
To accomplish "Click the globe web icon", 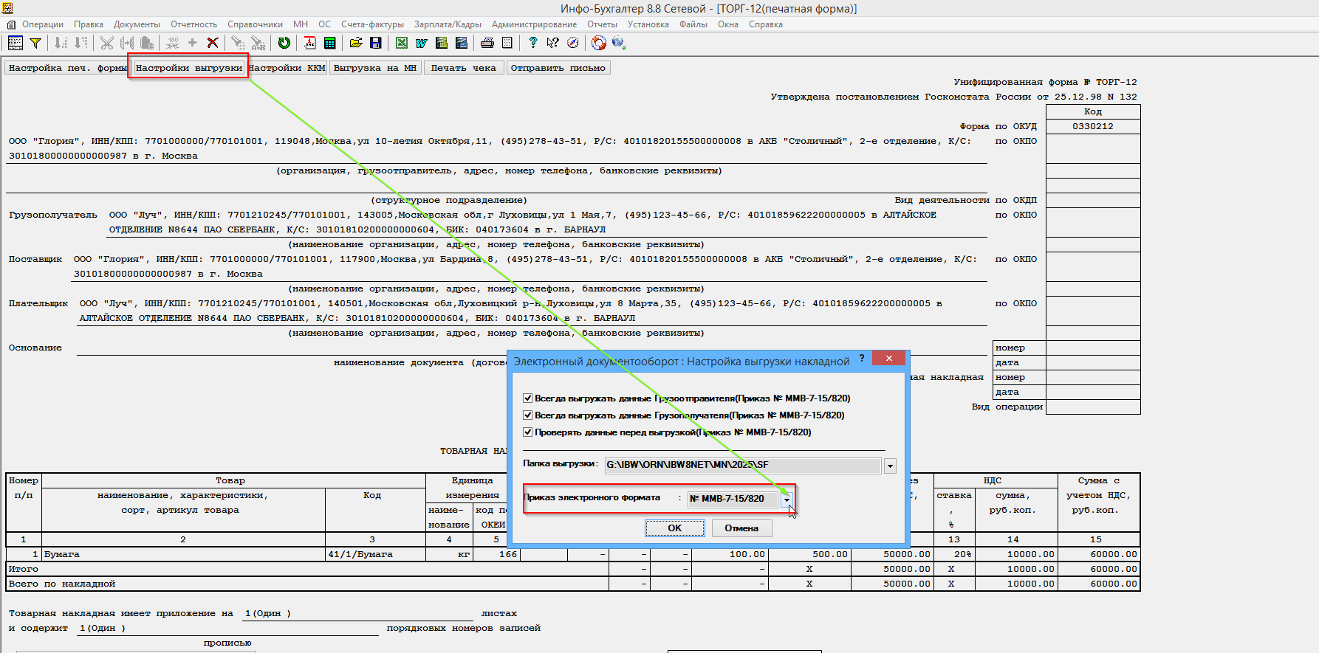I will pos(619,43).
